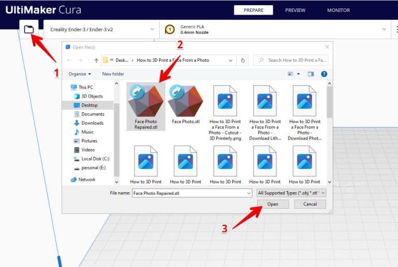Expand the File name history dropdown
The image size is (398, 267).
point(248,193)
